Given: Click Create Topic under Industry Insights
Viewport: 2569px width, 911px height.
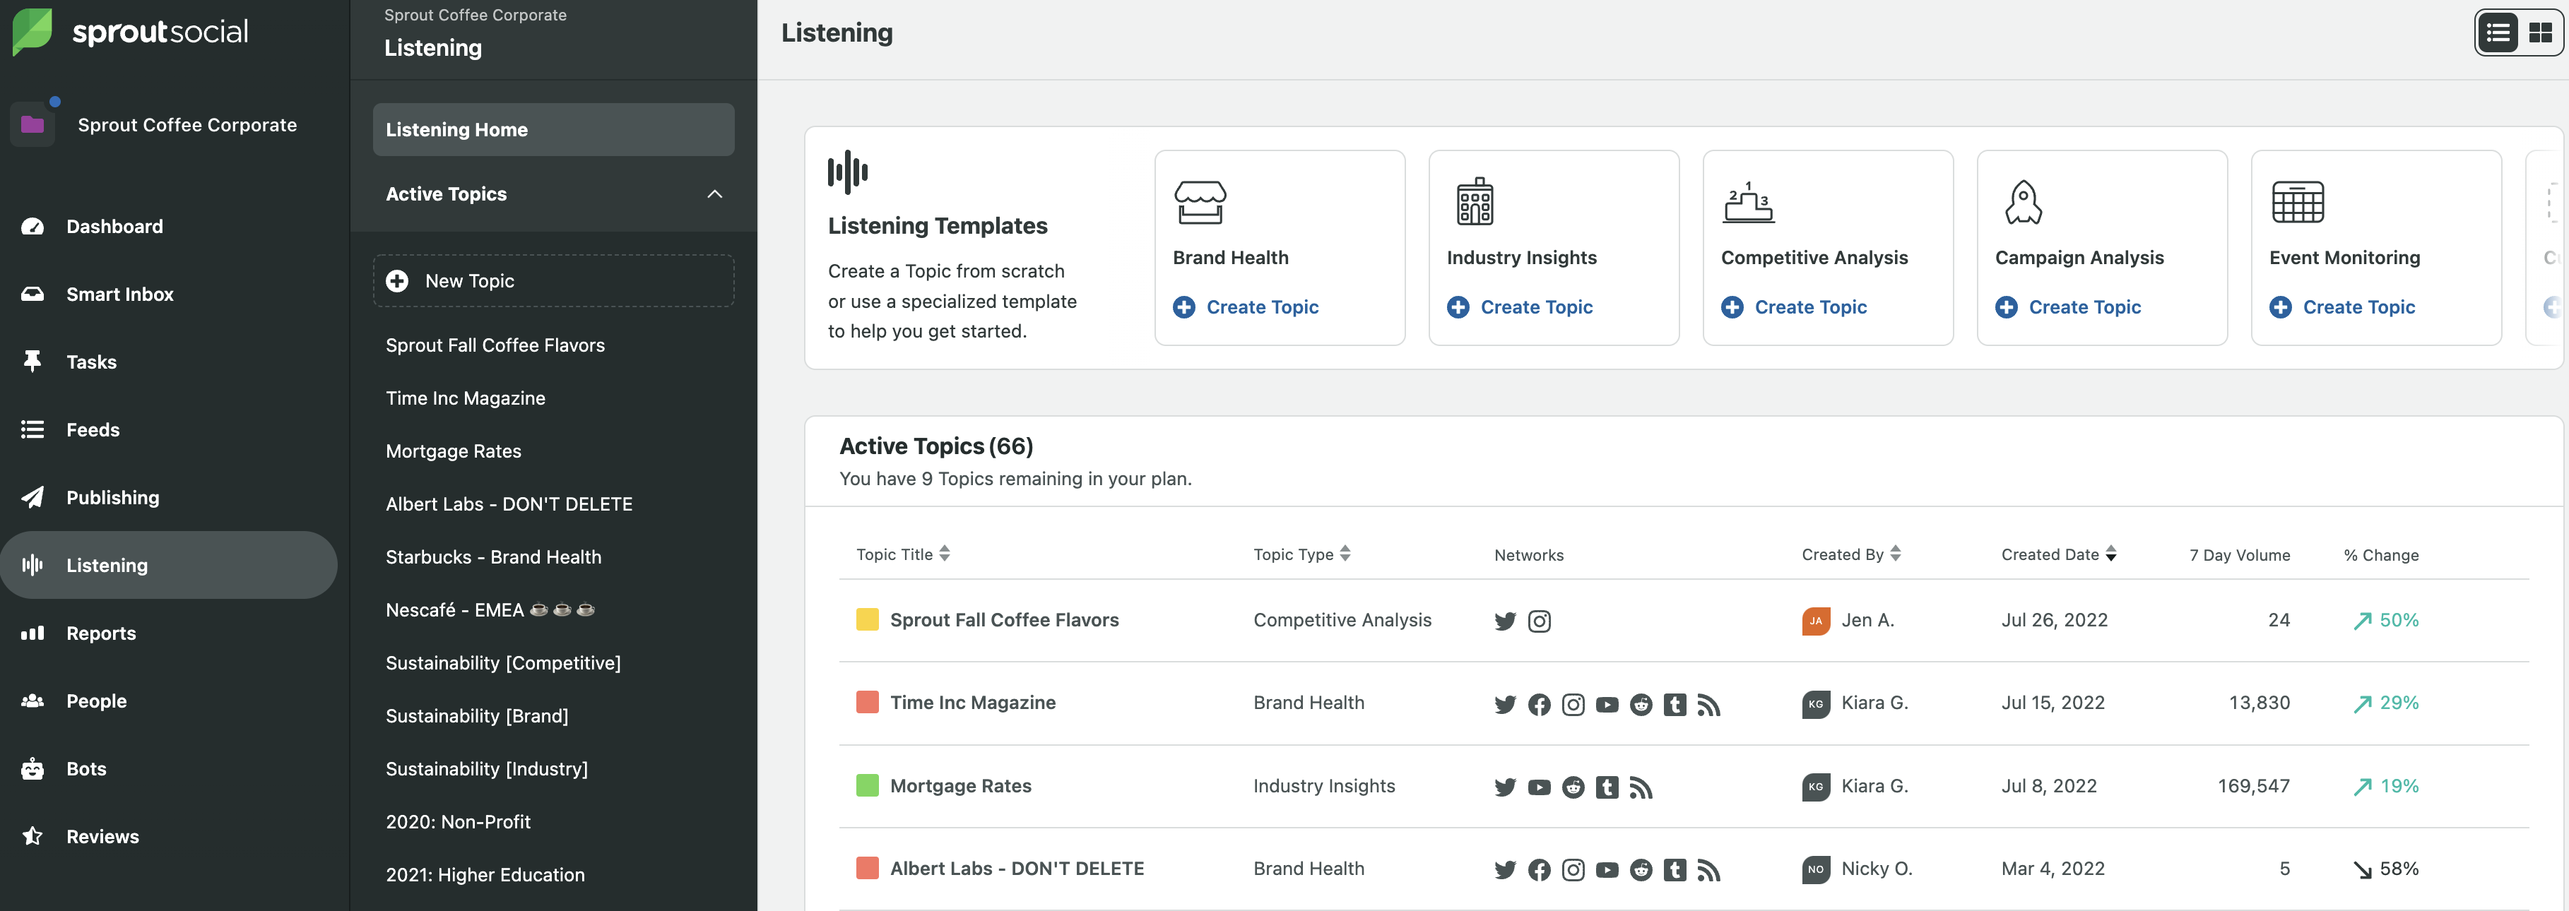Looking at the screenshot, I should pos(1520,307).
